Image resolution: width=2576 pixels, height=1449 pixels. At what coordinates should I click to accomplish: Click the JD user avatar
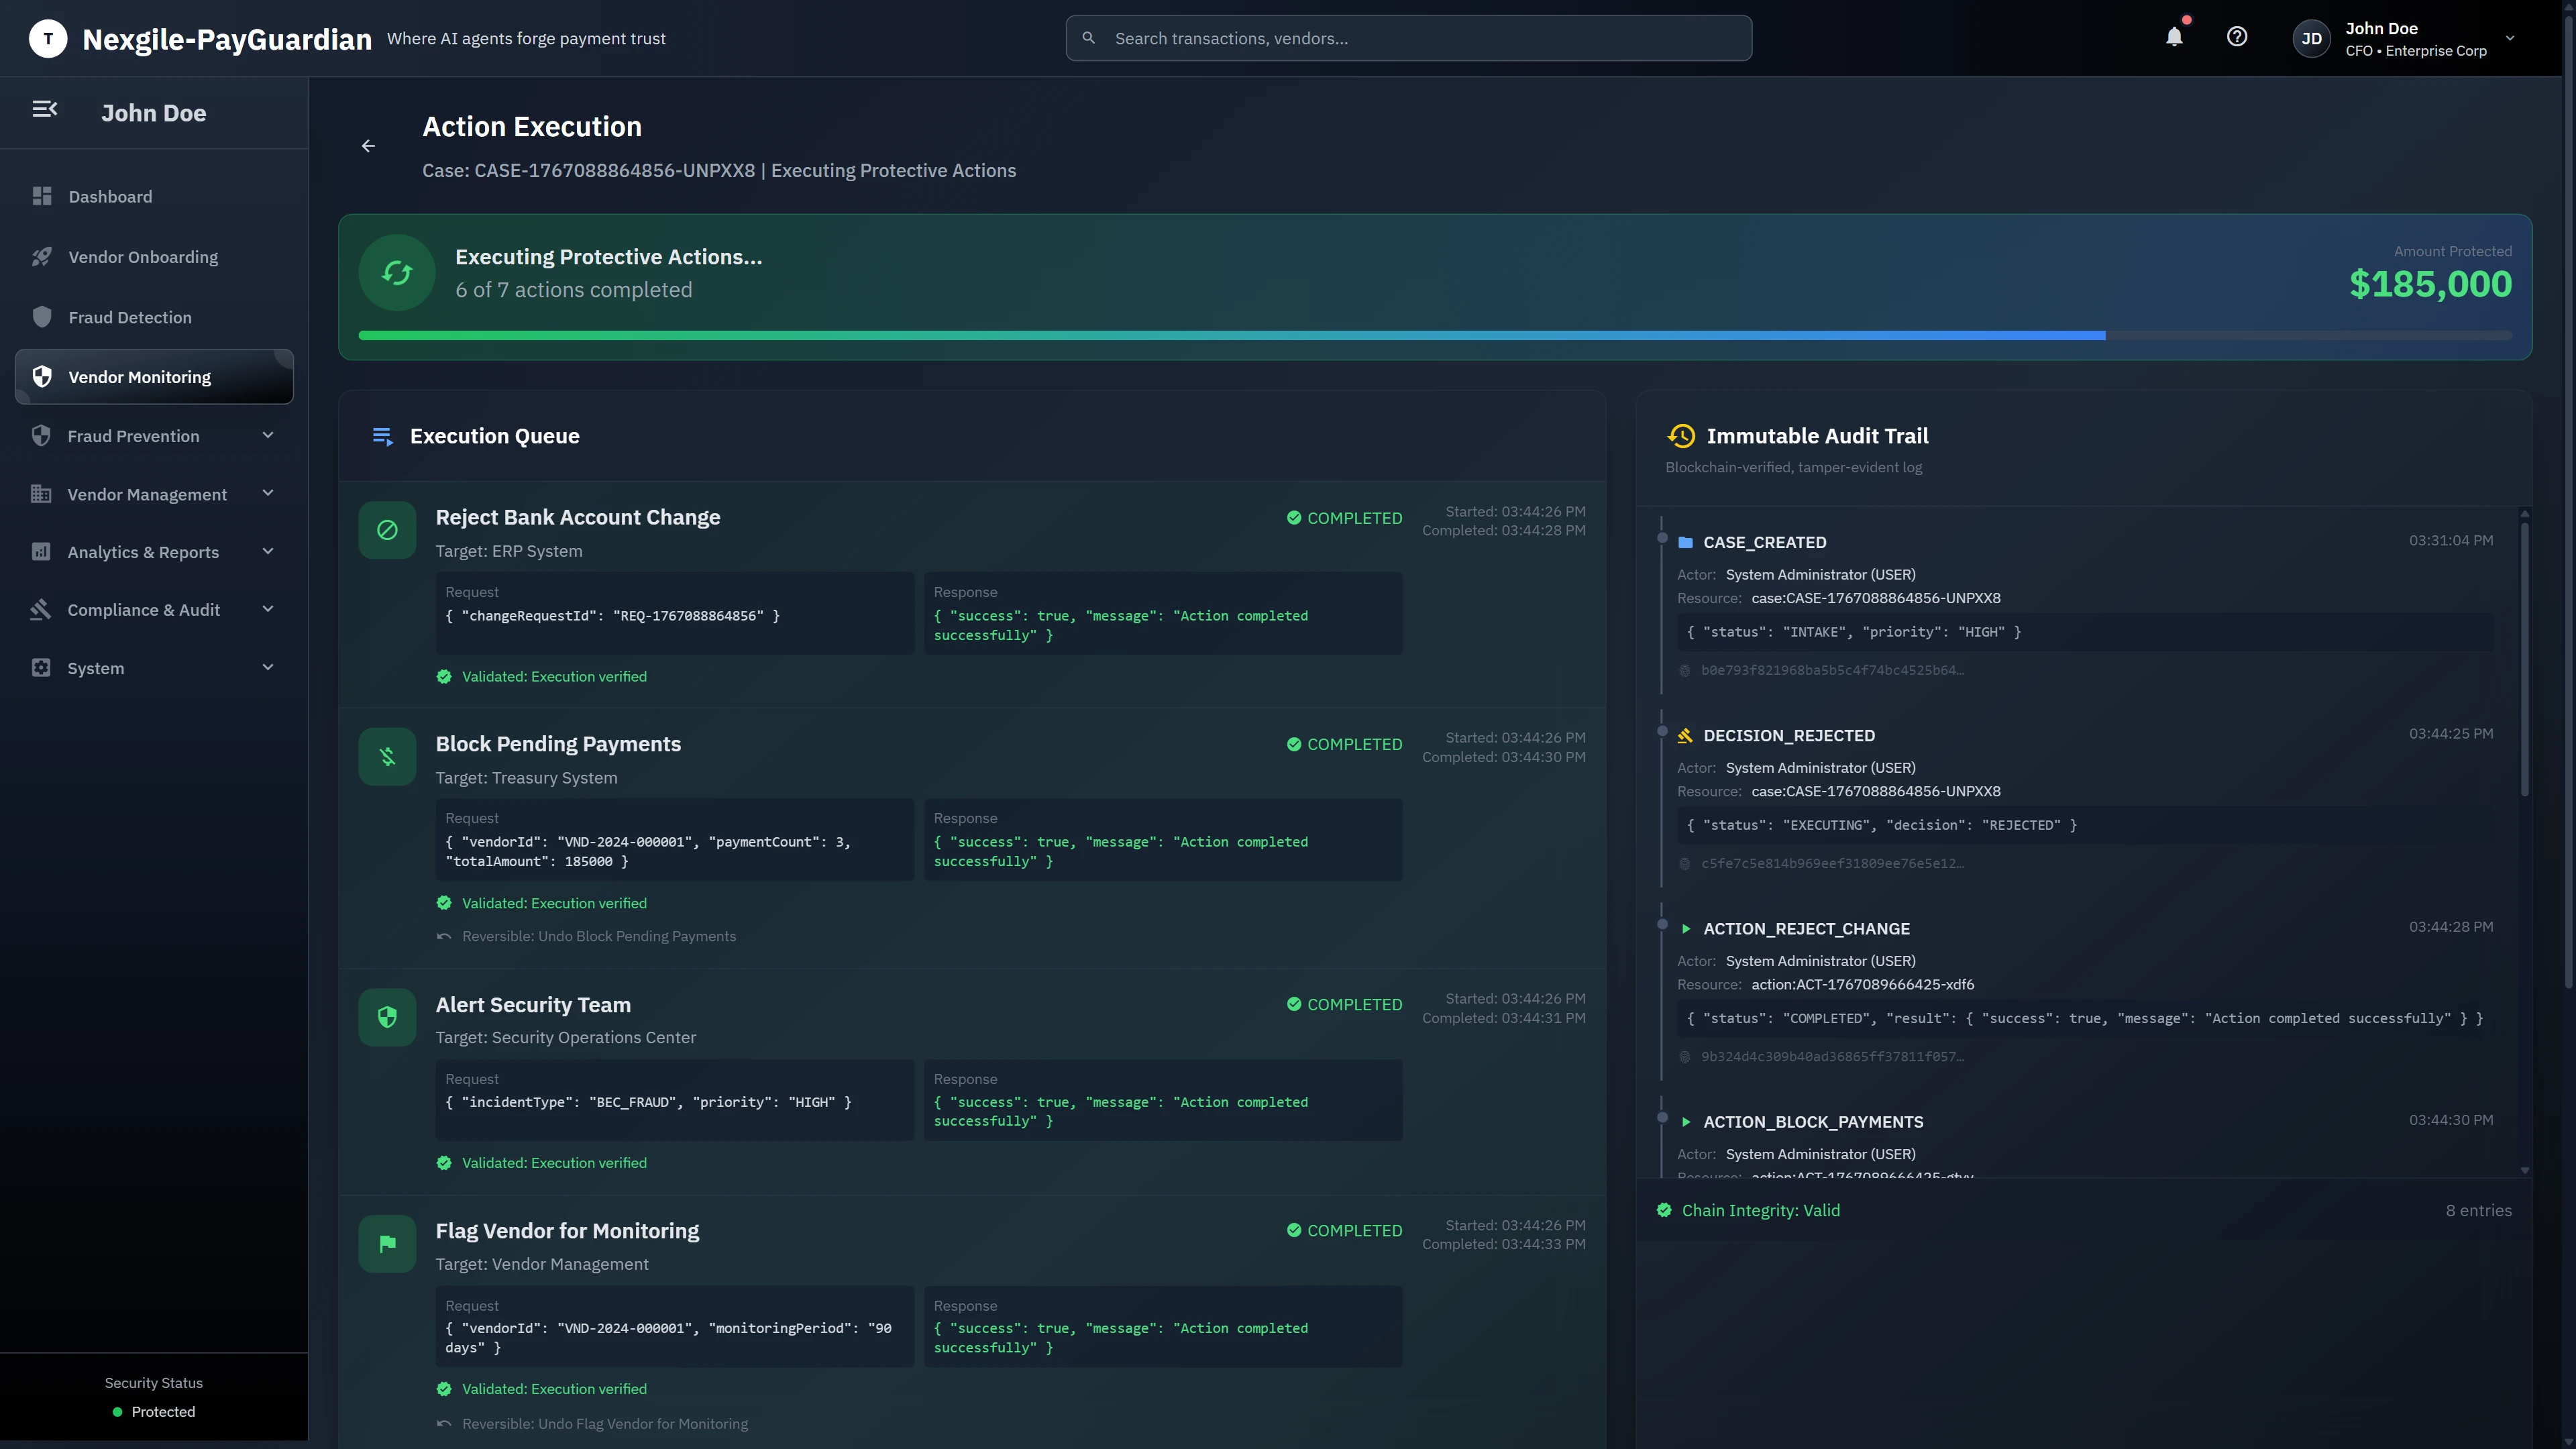click(2311, 38)
